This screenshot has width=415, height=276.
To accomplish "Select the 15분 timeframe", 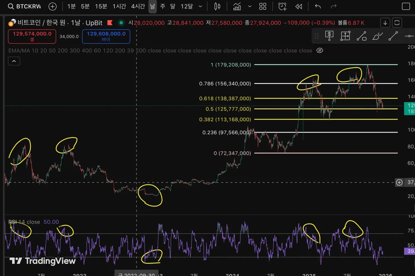I will point(101,6).
